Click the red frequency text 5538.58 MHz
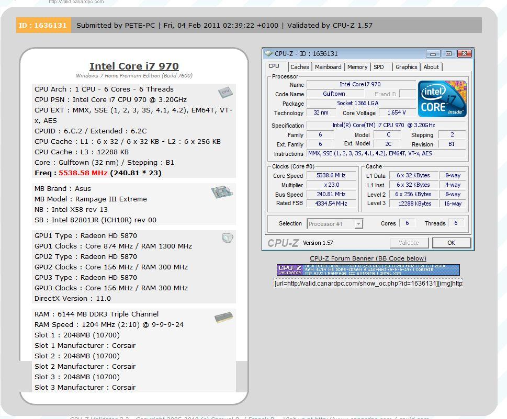 coord(83,173)
